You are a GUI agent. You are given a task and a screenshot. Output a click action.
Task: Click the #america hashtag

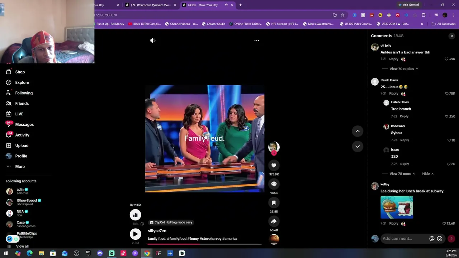(230, 239)
